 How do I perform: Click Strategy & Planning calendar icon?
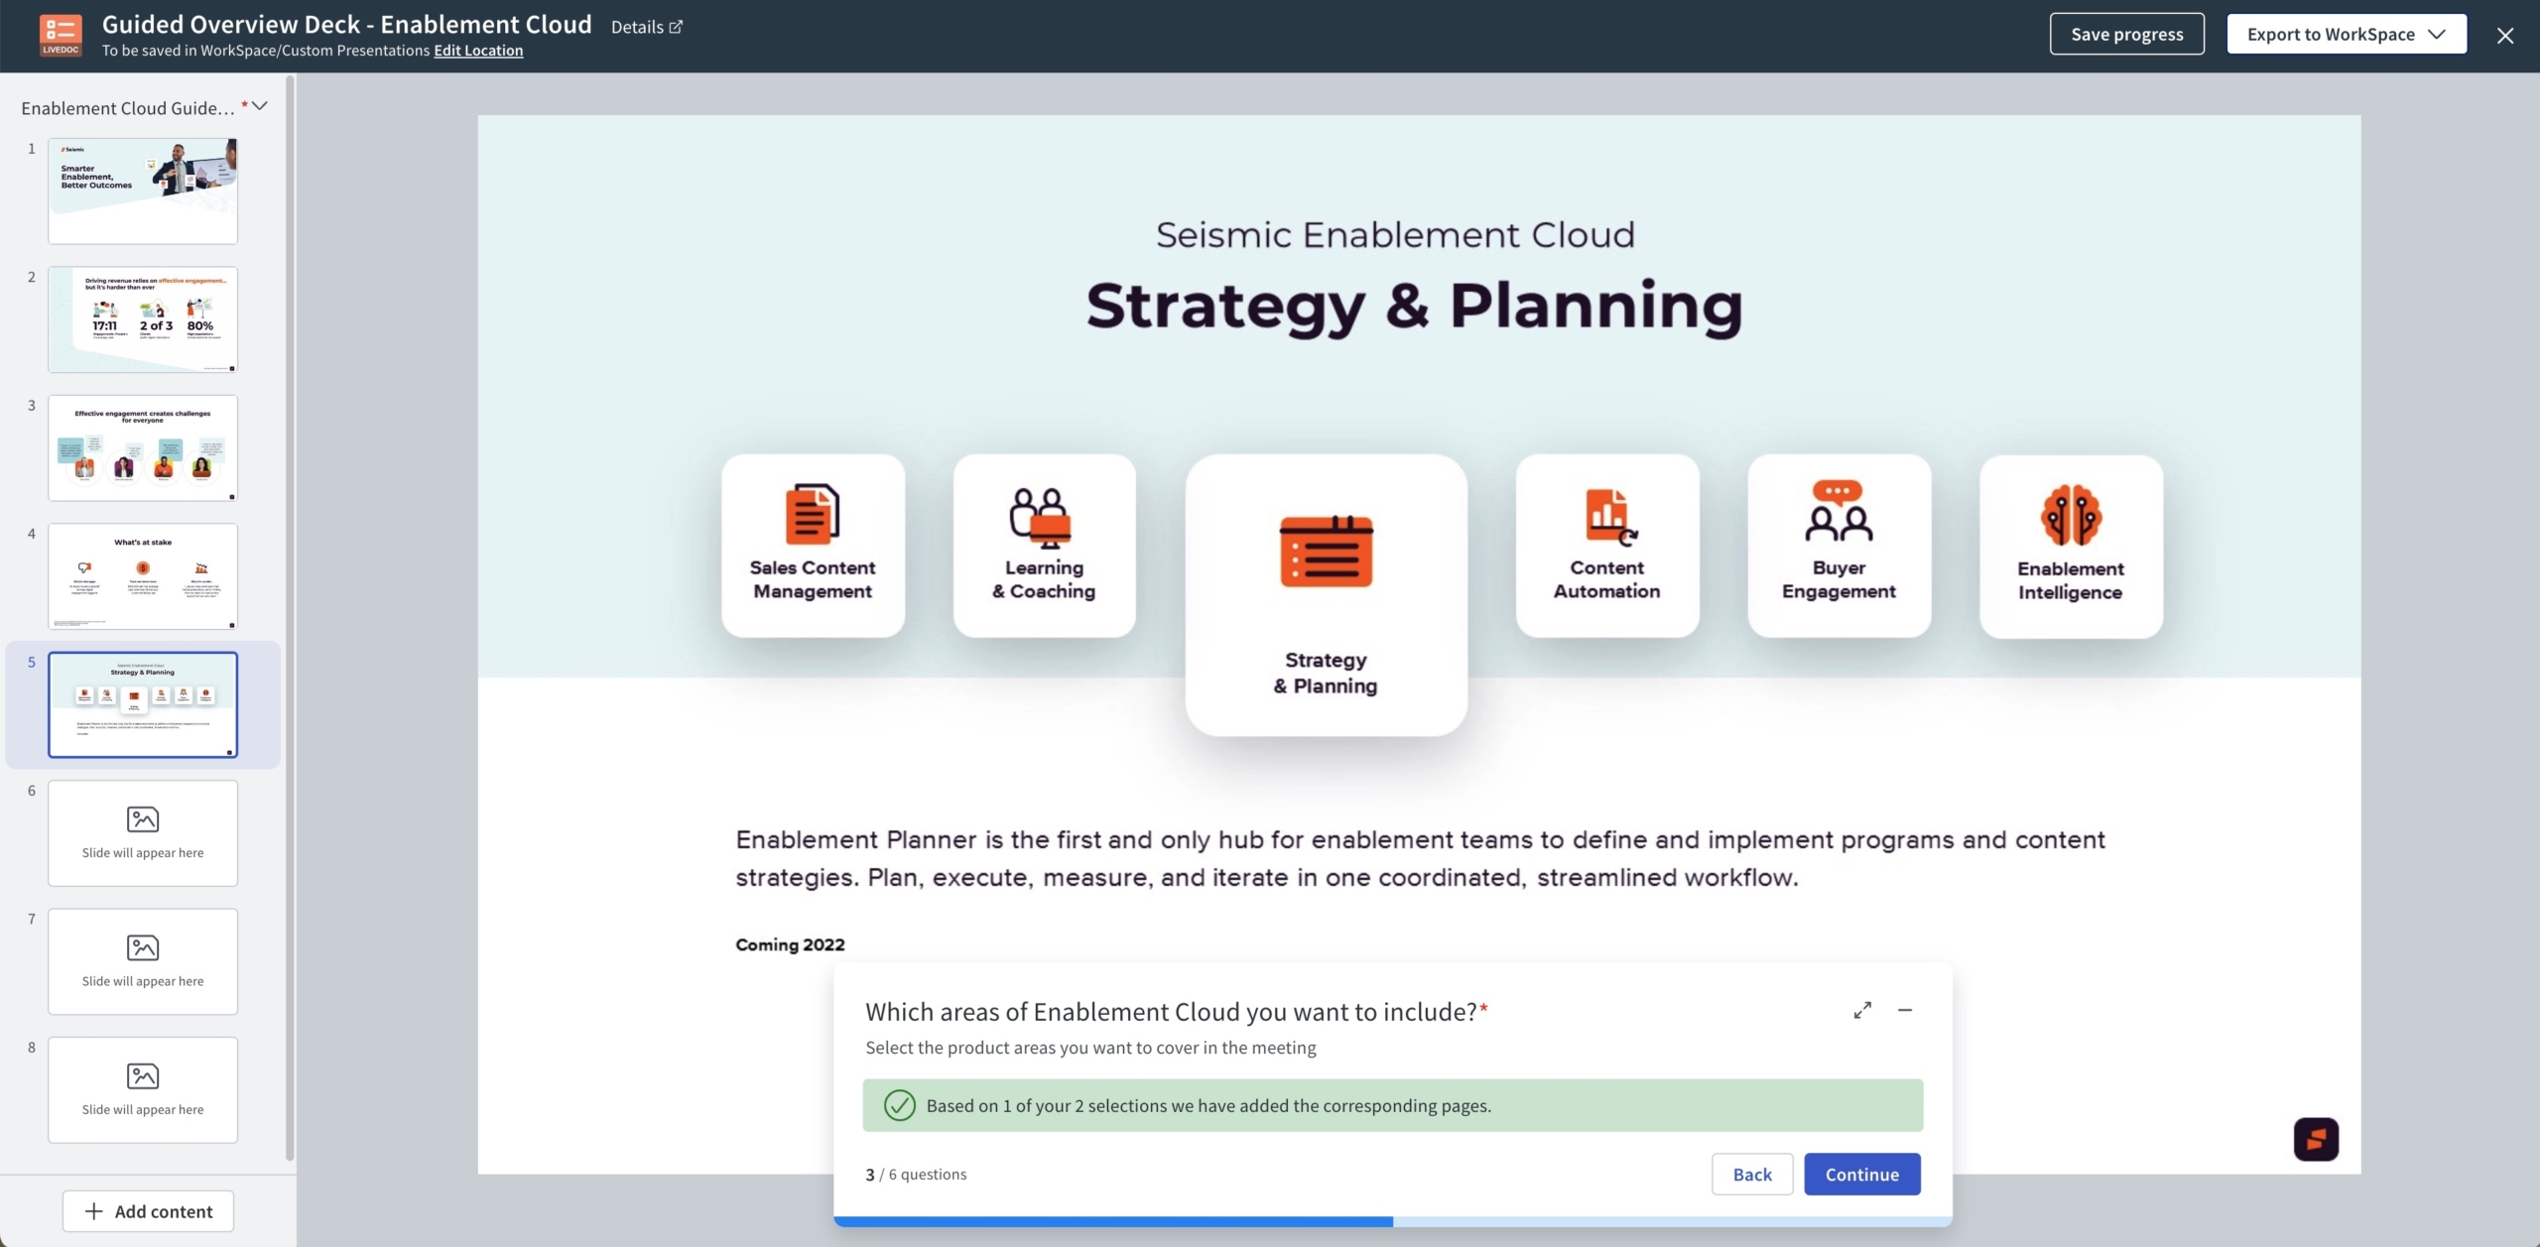tap(1326, 551)
